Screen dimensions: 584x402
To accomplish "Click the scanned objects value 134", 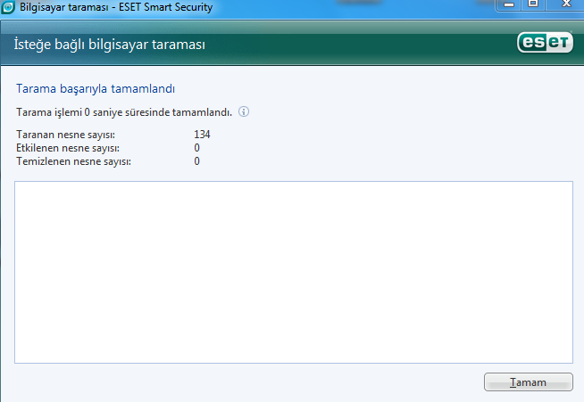I will click(x=202, y=135).
